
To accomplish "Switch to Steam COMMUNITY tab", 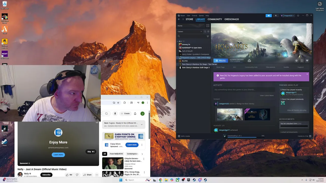I will coord(215,19).
